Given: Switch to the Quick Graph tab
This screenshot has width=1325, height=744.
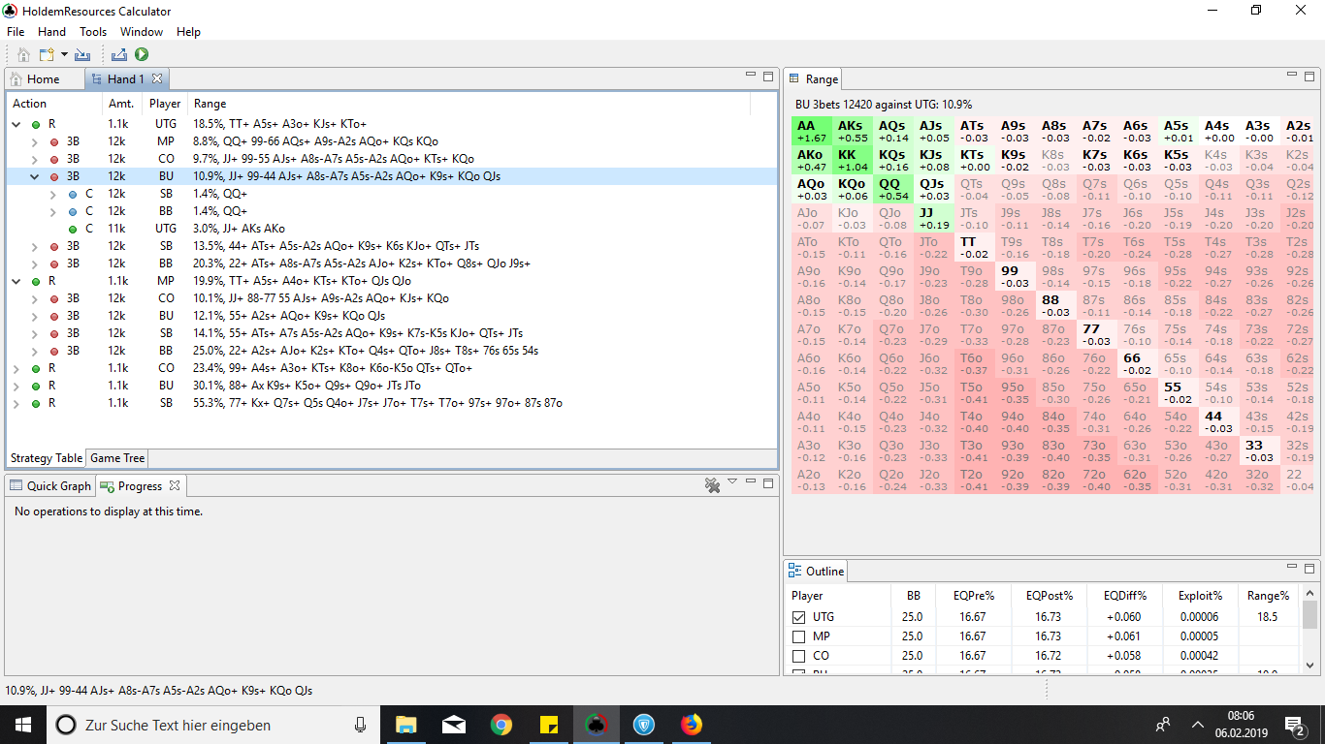Looking at the screenshot, I should pyautogui.click(x=50, y=485).
